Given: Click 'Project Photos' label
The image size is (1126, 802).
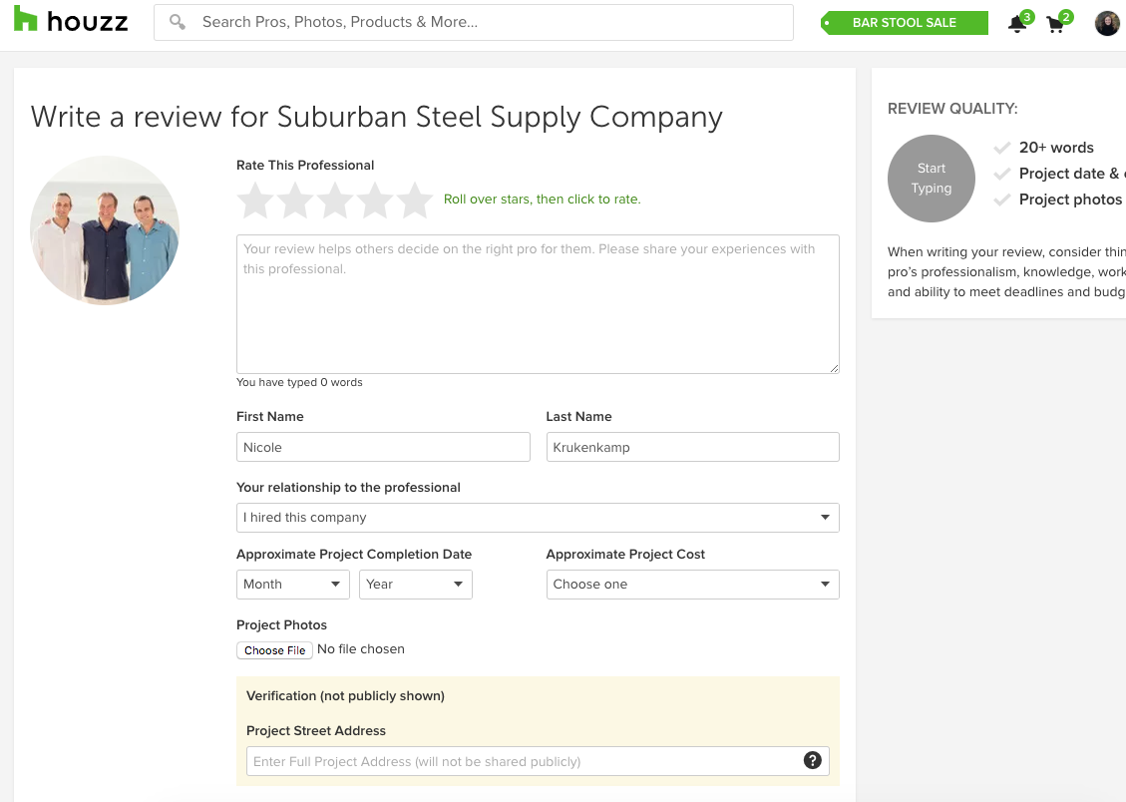Looking at the screenshot, I should click(281, 625).
